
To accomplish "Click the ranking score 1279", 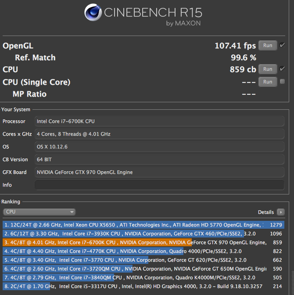I will coord(276,225).
